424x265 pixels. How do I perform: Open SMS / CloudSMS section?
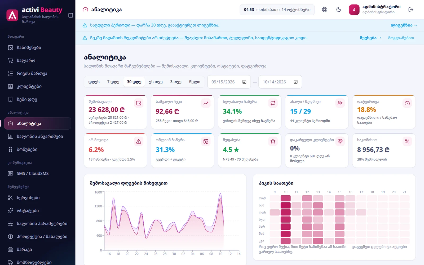38,173
